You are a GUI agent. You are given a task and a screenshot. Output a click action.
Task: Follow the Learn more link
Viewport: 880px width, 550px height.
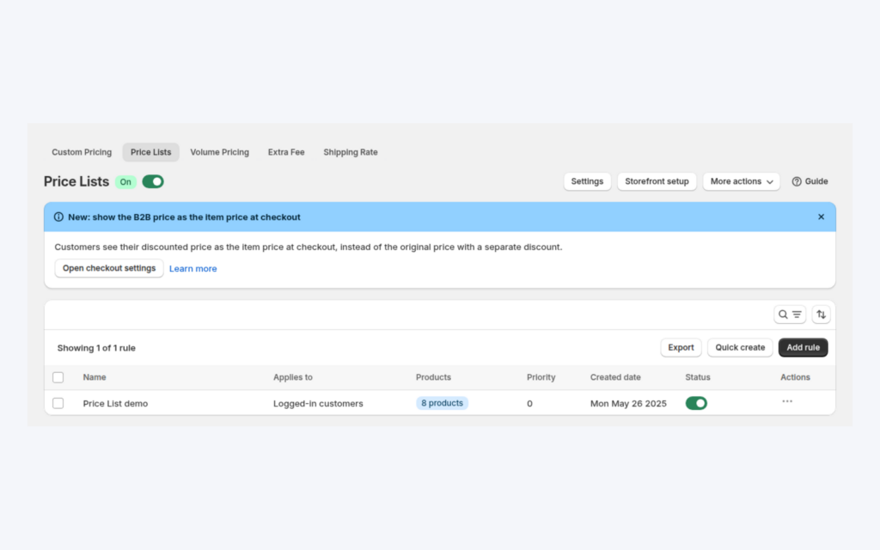click(x=193, y=269)
